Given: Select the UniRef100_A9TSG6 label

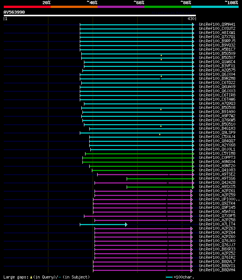Looking at the screenshot, I should coord(217,178).
